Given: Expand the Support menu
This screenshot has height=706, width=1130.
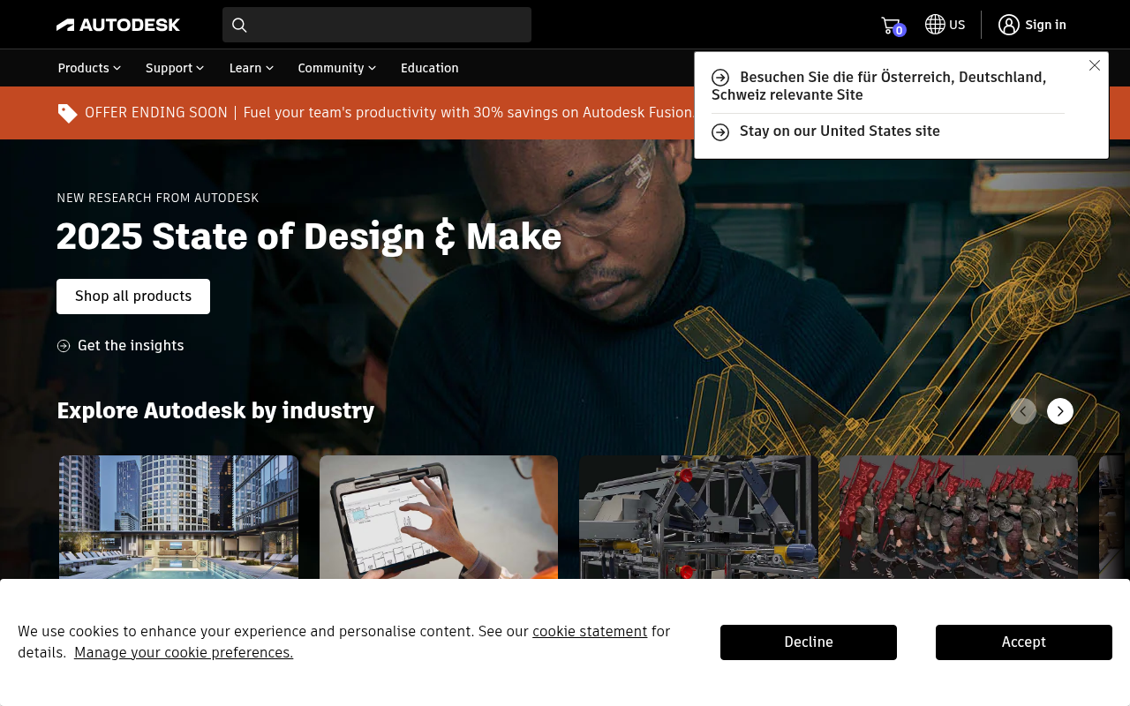Looking at the screenshot, I should (175, 68).
